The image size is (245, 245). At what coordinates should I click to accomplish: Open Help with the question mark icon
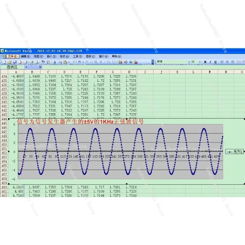coord(131,62)
